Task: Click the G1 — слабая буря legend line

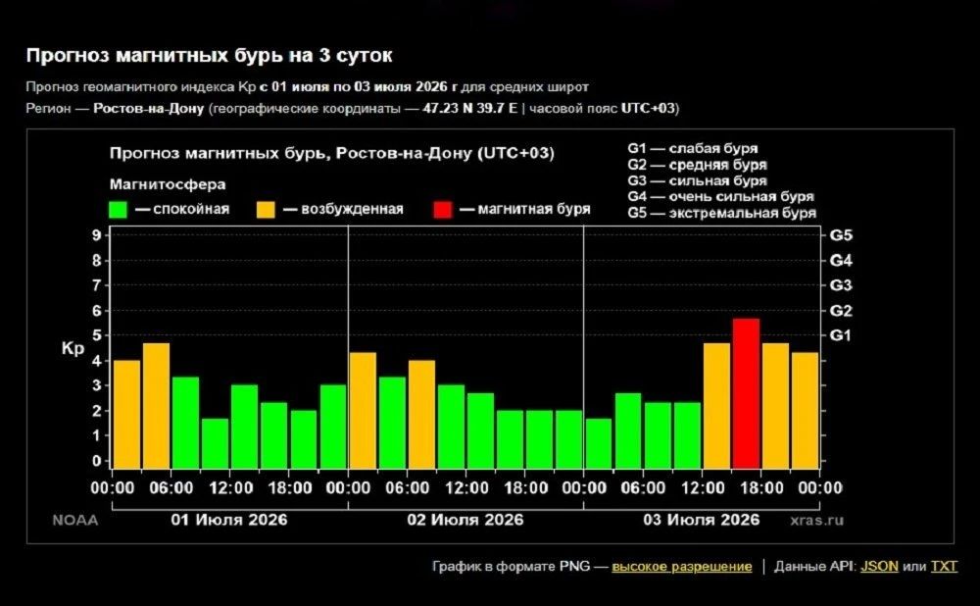Action: point(693,149)
